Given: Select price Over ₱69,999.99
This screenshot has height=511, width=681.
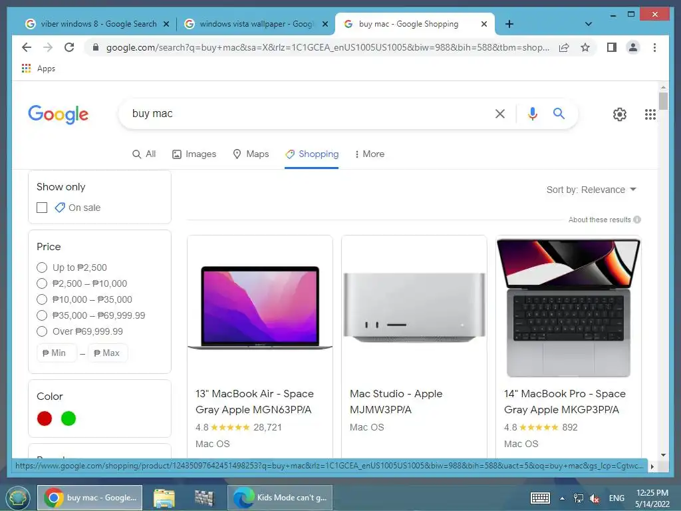Looking at the screenshot, I should [x=42, y=331].
